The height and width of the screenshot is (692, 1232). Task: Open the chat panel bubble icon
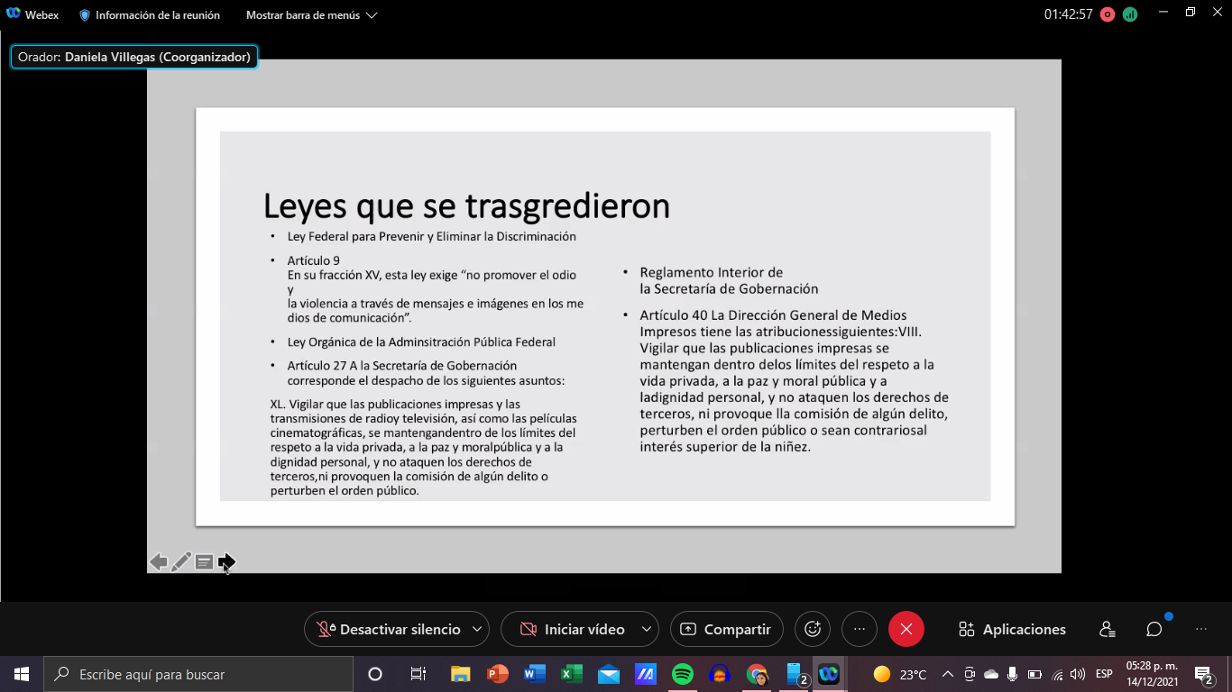pos(1154,629)
